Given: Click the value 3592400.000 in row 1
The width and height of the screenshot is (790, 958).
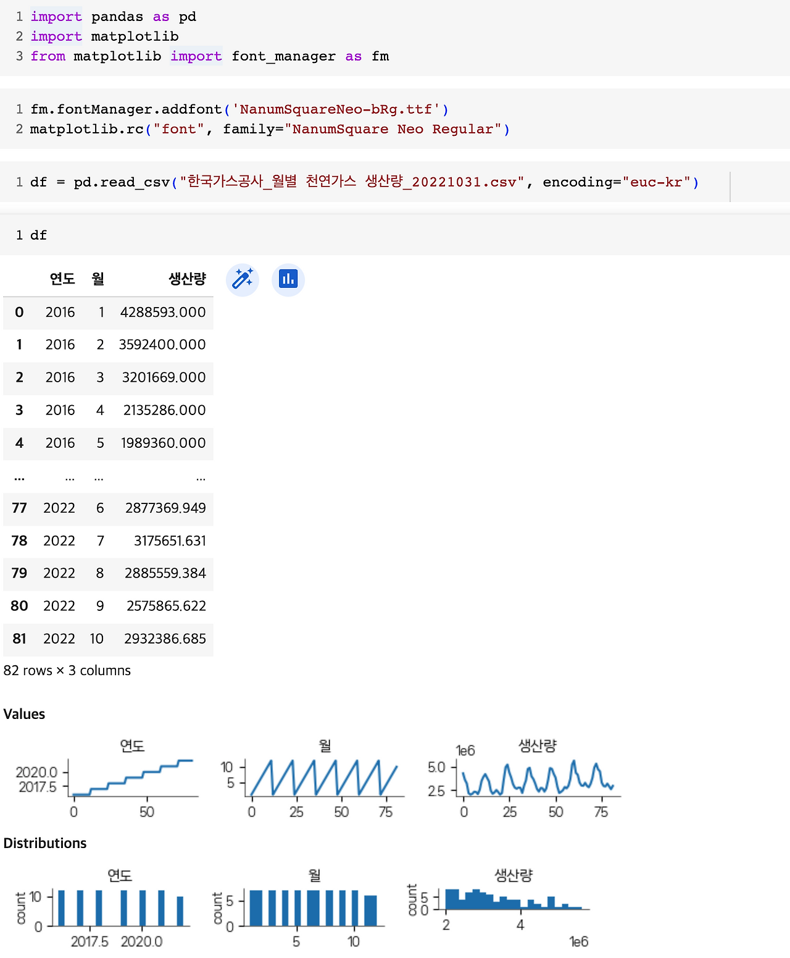Looking at the screenshot, I should pyautogui.click(x=162, y=345).
